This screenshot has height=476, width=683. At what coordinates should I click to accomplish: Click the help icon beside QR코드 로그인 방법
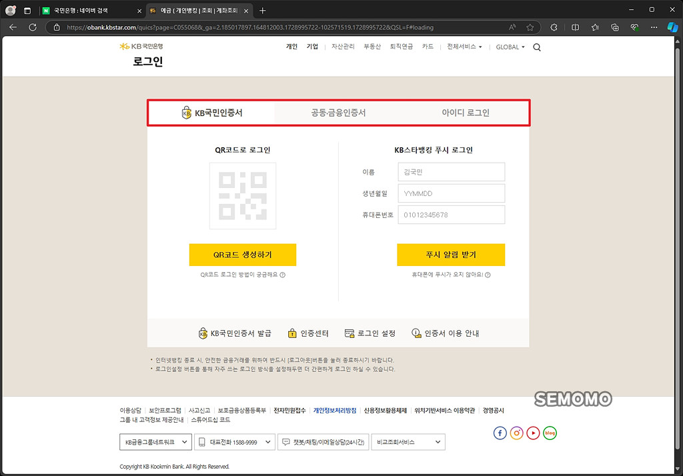(x=282, y=275)
